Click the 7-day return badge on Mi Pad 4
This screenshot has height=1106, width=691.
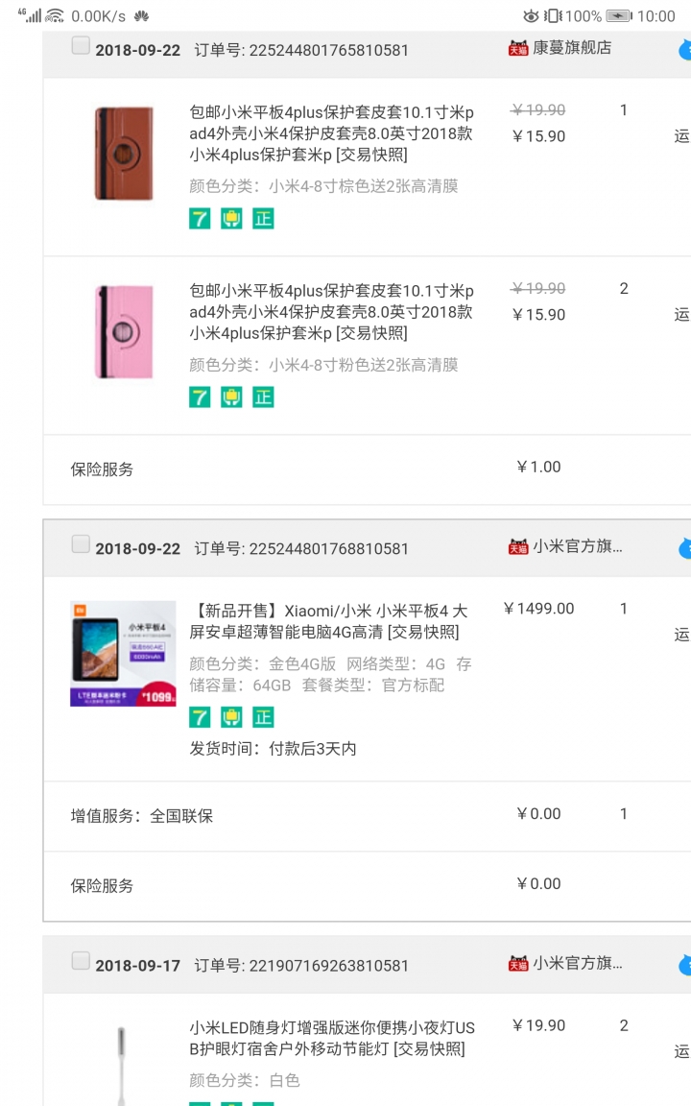click(200, 717)
